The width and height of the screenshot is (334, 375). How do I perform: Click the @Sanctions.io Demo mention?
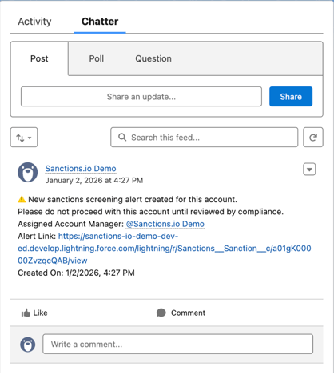(165, 224)
